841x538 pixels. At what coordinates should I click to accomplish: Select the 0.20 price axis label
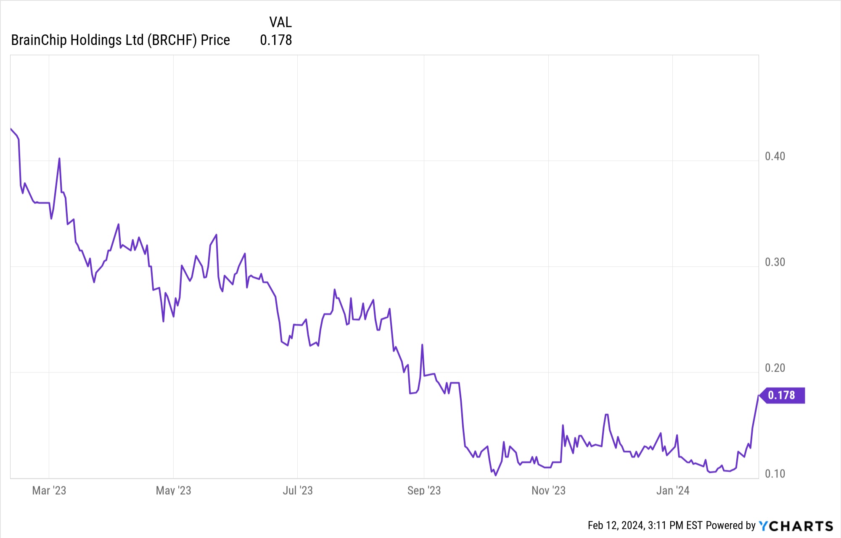click(x=775, y=368)
